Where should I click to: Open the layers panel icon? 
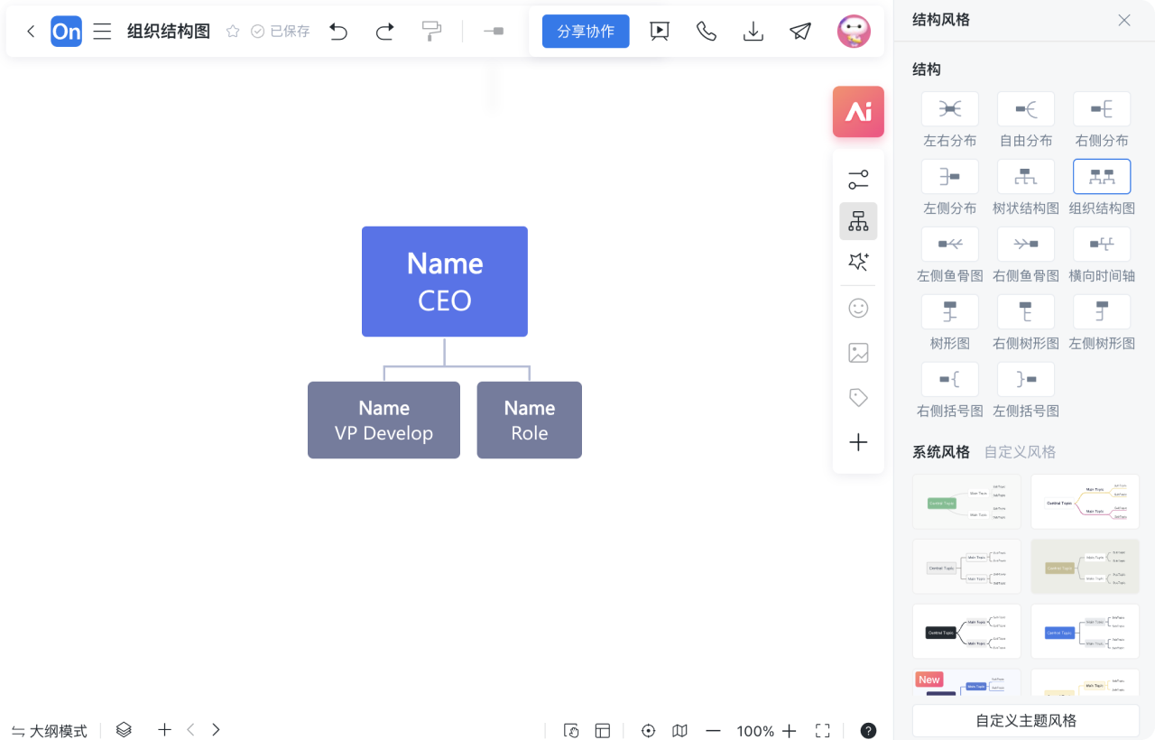124,730
